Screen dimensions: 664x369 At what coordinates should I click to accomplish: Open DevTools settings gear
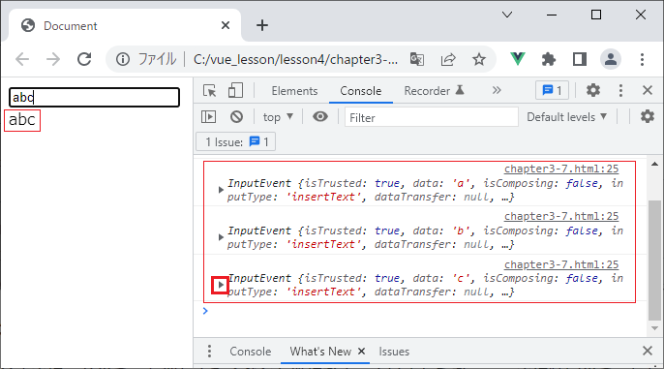(x=592, y=90)
